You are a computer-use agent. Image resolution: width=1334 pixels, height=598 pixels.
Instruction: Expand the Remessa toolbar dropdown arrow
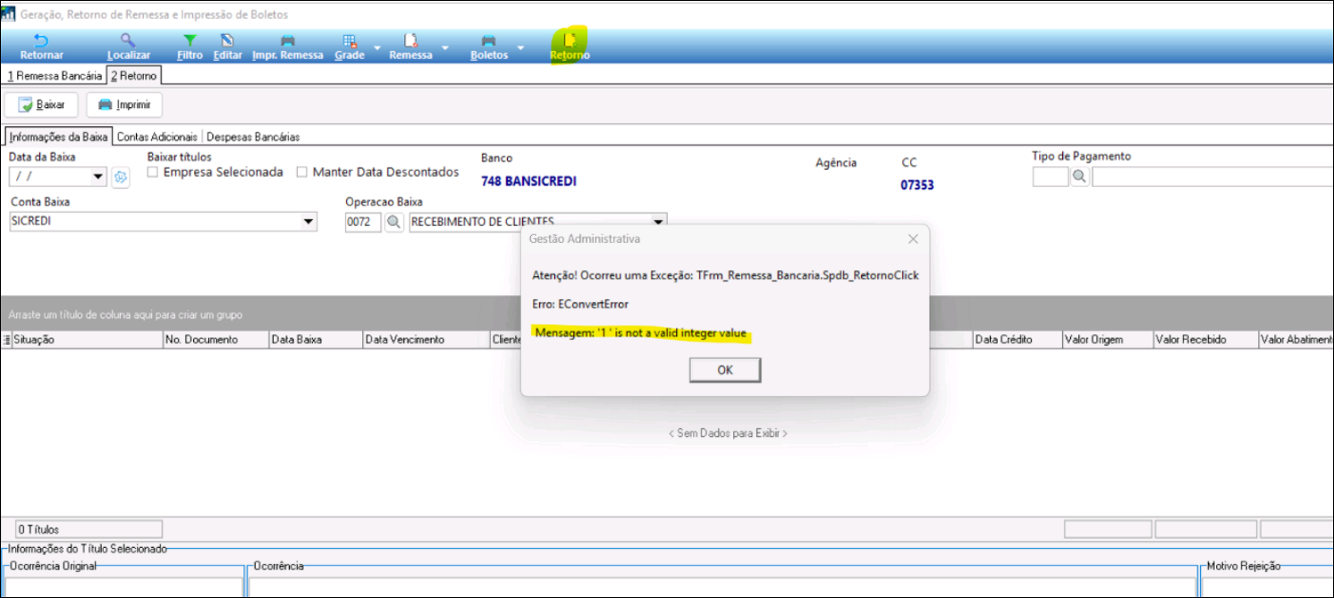pyautogui.click(x=444, y=47)
